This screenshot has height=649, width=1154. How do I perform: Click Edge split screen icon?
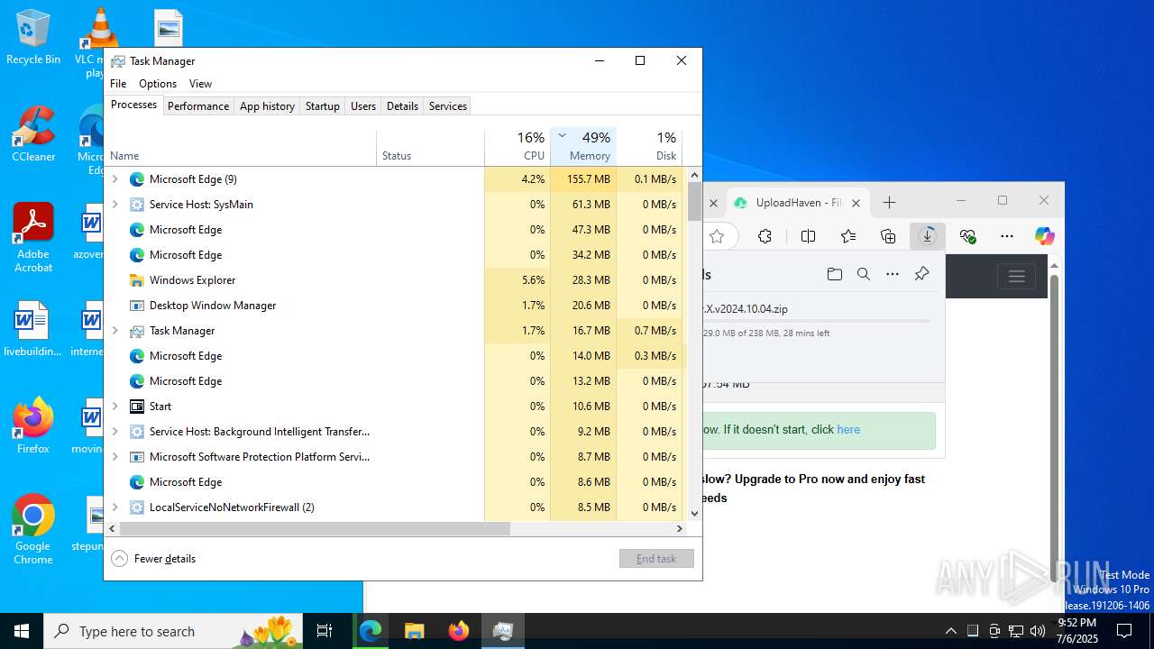[808, 236]
